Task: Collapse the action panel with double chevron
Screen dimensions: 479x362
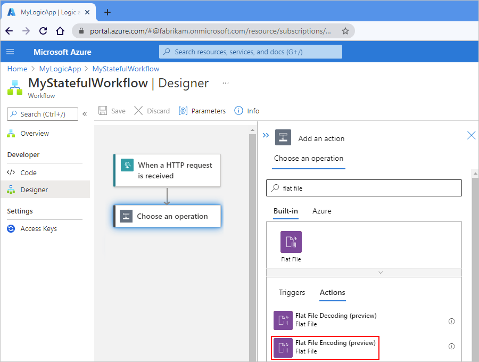Action: pos(266,136)
